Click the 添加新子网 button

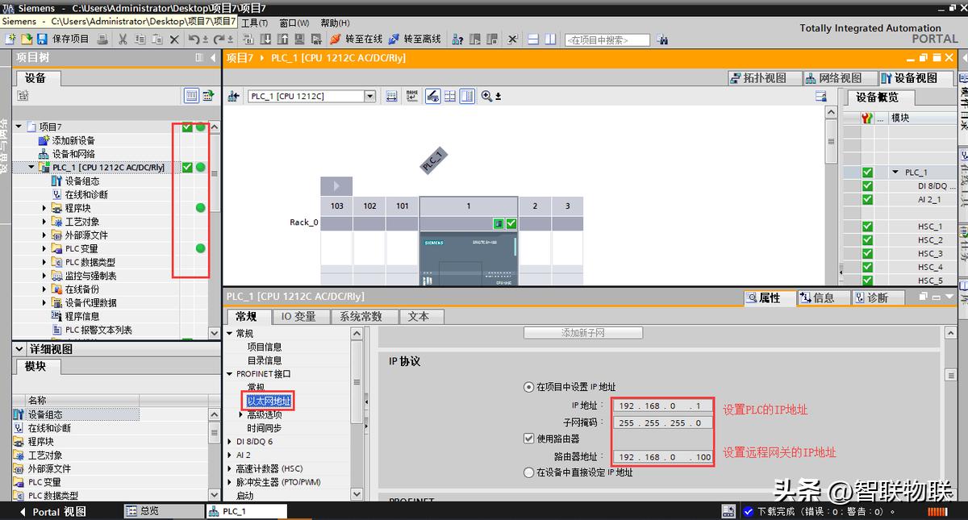(583, 332)
